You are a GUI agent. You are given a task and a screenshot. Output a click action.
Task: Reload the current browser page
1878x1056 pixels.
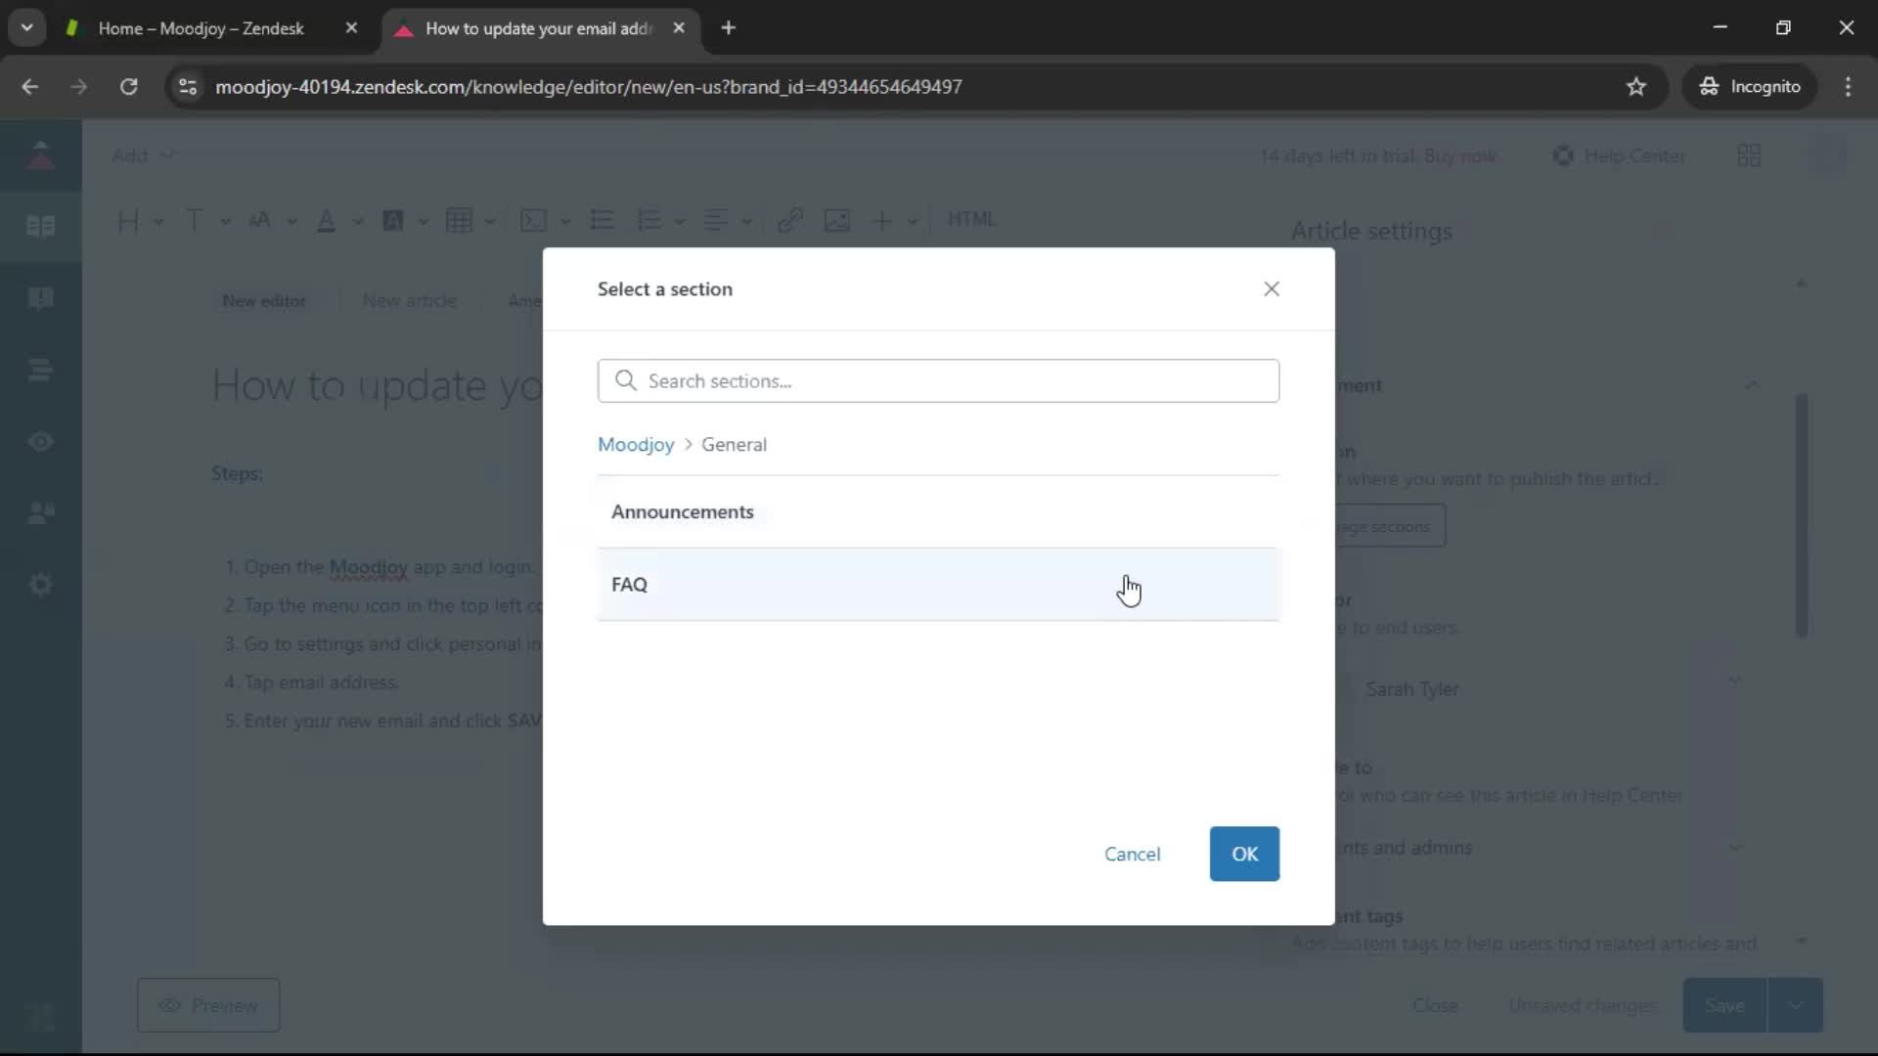coord(128,86)
